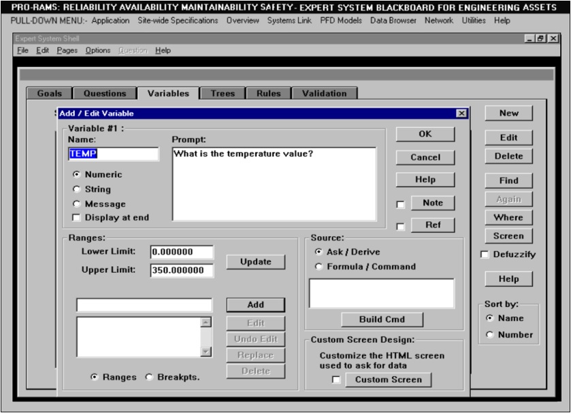Open the Validation tab
The image size is (571, 413).
click(325, 93)
